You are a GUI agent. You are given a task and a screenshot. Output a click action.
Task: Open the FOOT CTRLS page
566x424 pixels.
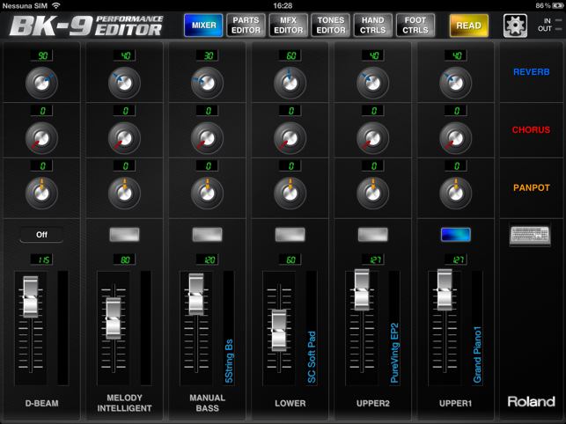pos(415,26)
